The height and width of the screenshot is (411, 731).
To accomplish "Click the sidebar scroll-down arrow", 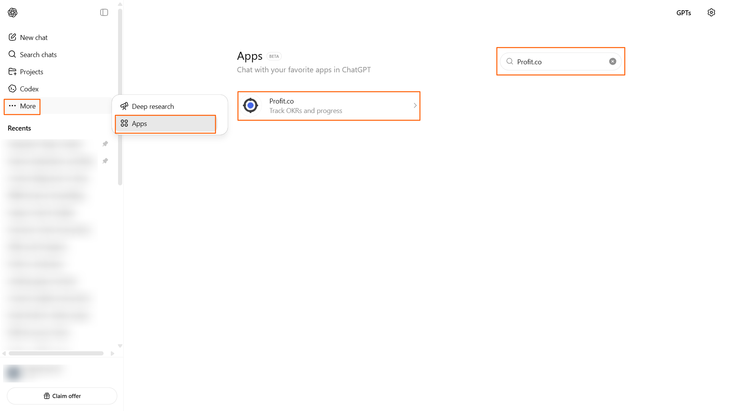I will 120,346.
